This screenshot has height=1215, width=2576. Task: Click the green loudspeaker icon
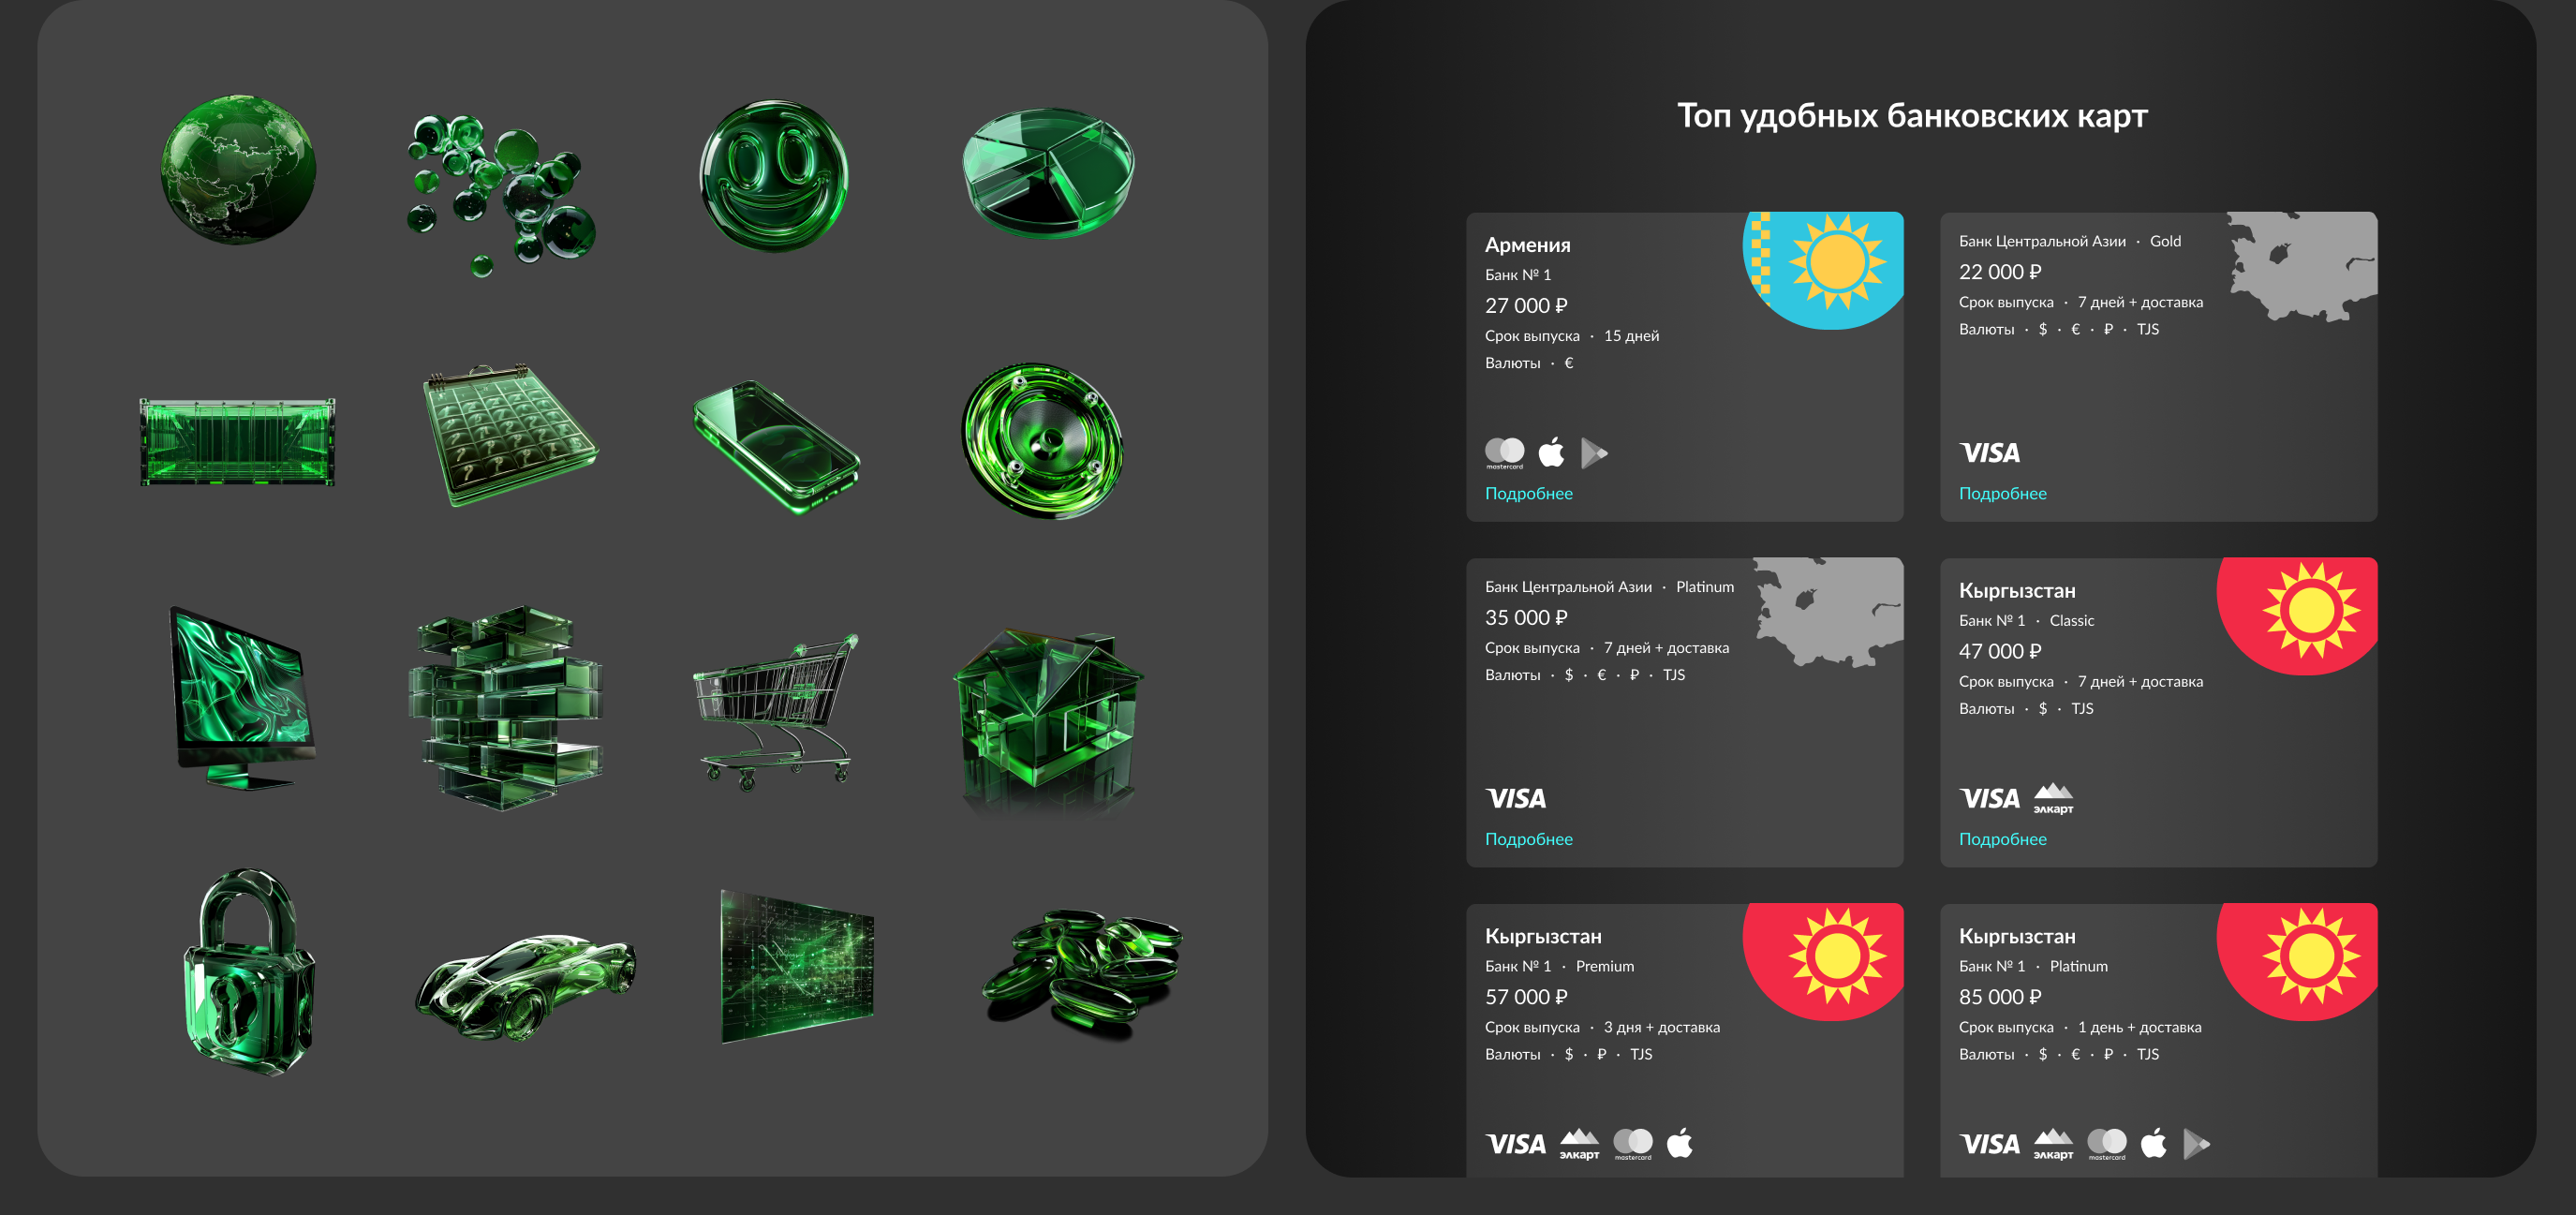(1043, 440)
